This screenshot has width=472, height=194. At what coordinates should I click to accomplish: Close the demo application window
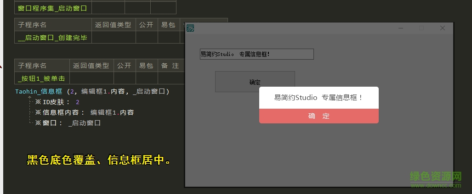(442, 28)
